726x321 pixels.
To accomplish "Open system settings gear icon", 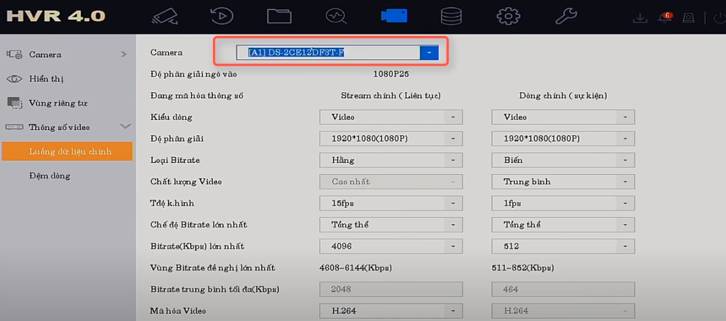I will click(x=508, y=15).
